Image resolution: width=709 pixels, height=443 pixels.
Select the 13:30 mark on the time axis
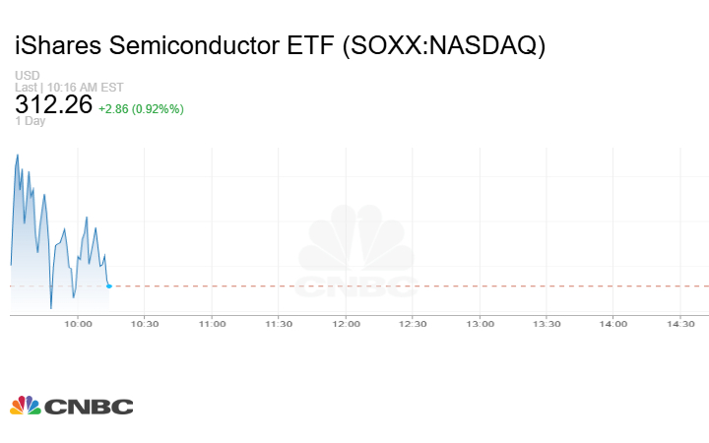(x=547, y=323)
